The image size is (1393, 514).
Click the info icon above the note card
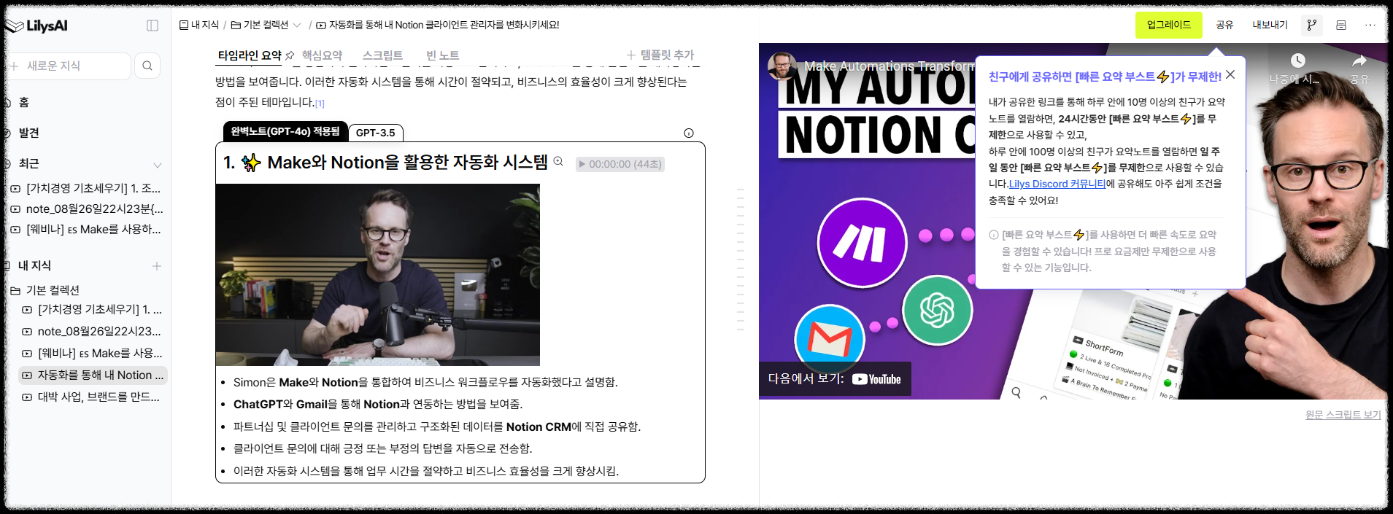tap(689, 133)
